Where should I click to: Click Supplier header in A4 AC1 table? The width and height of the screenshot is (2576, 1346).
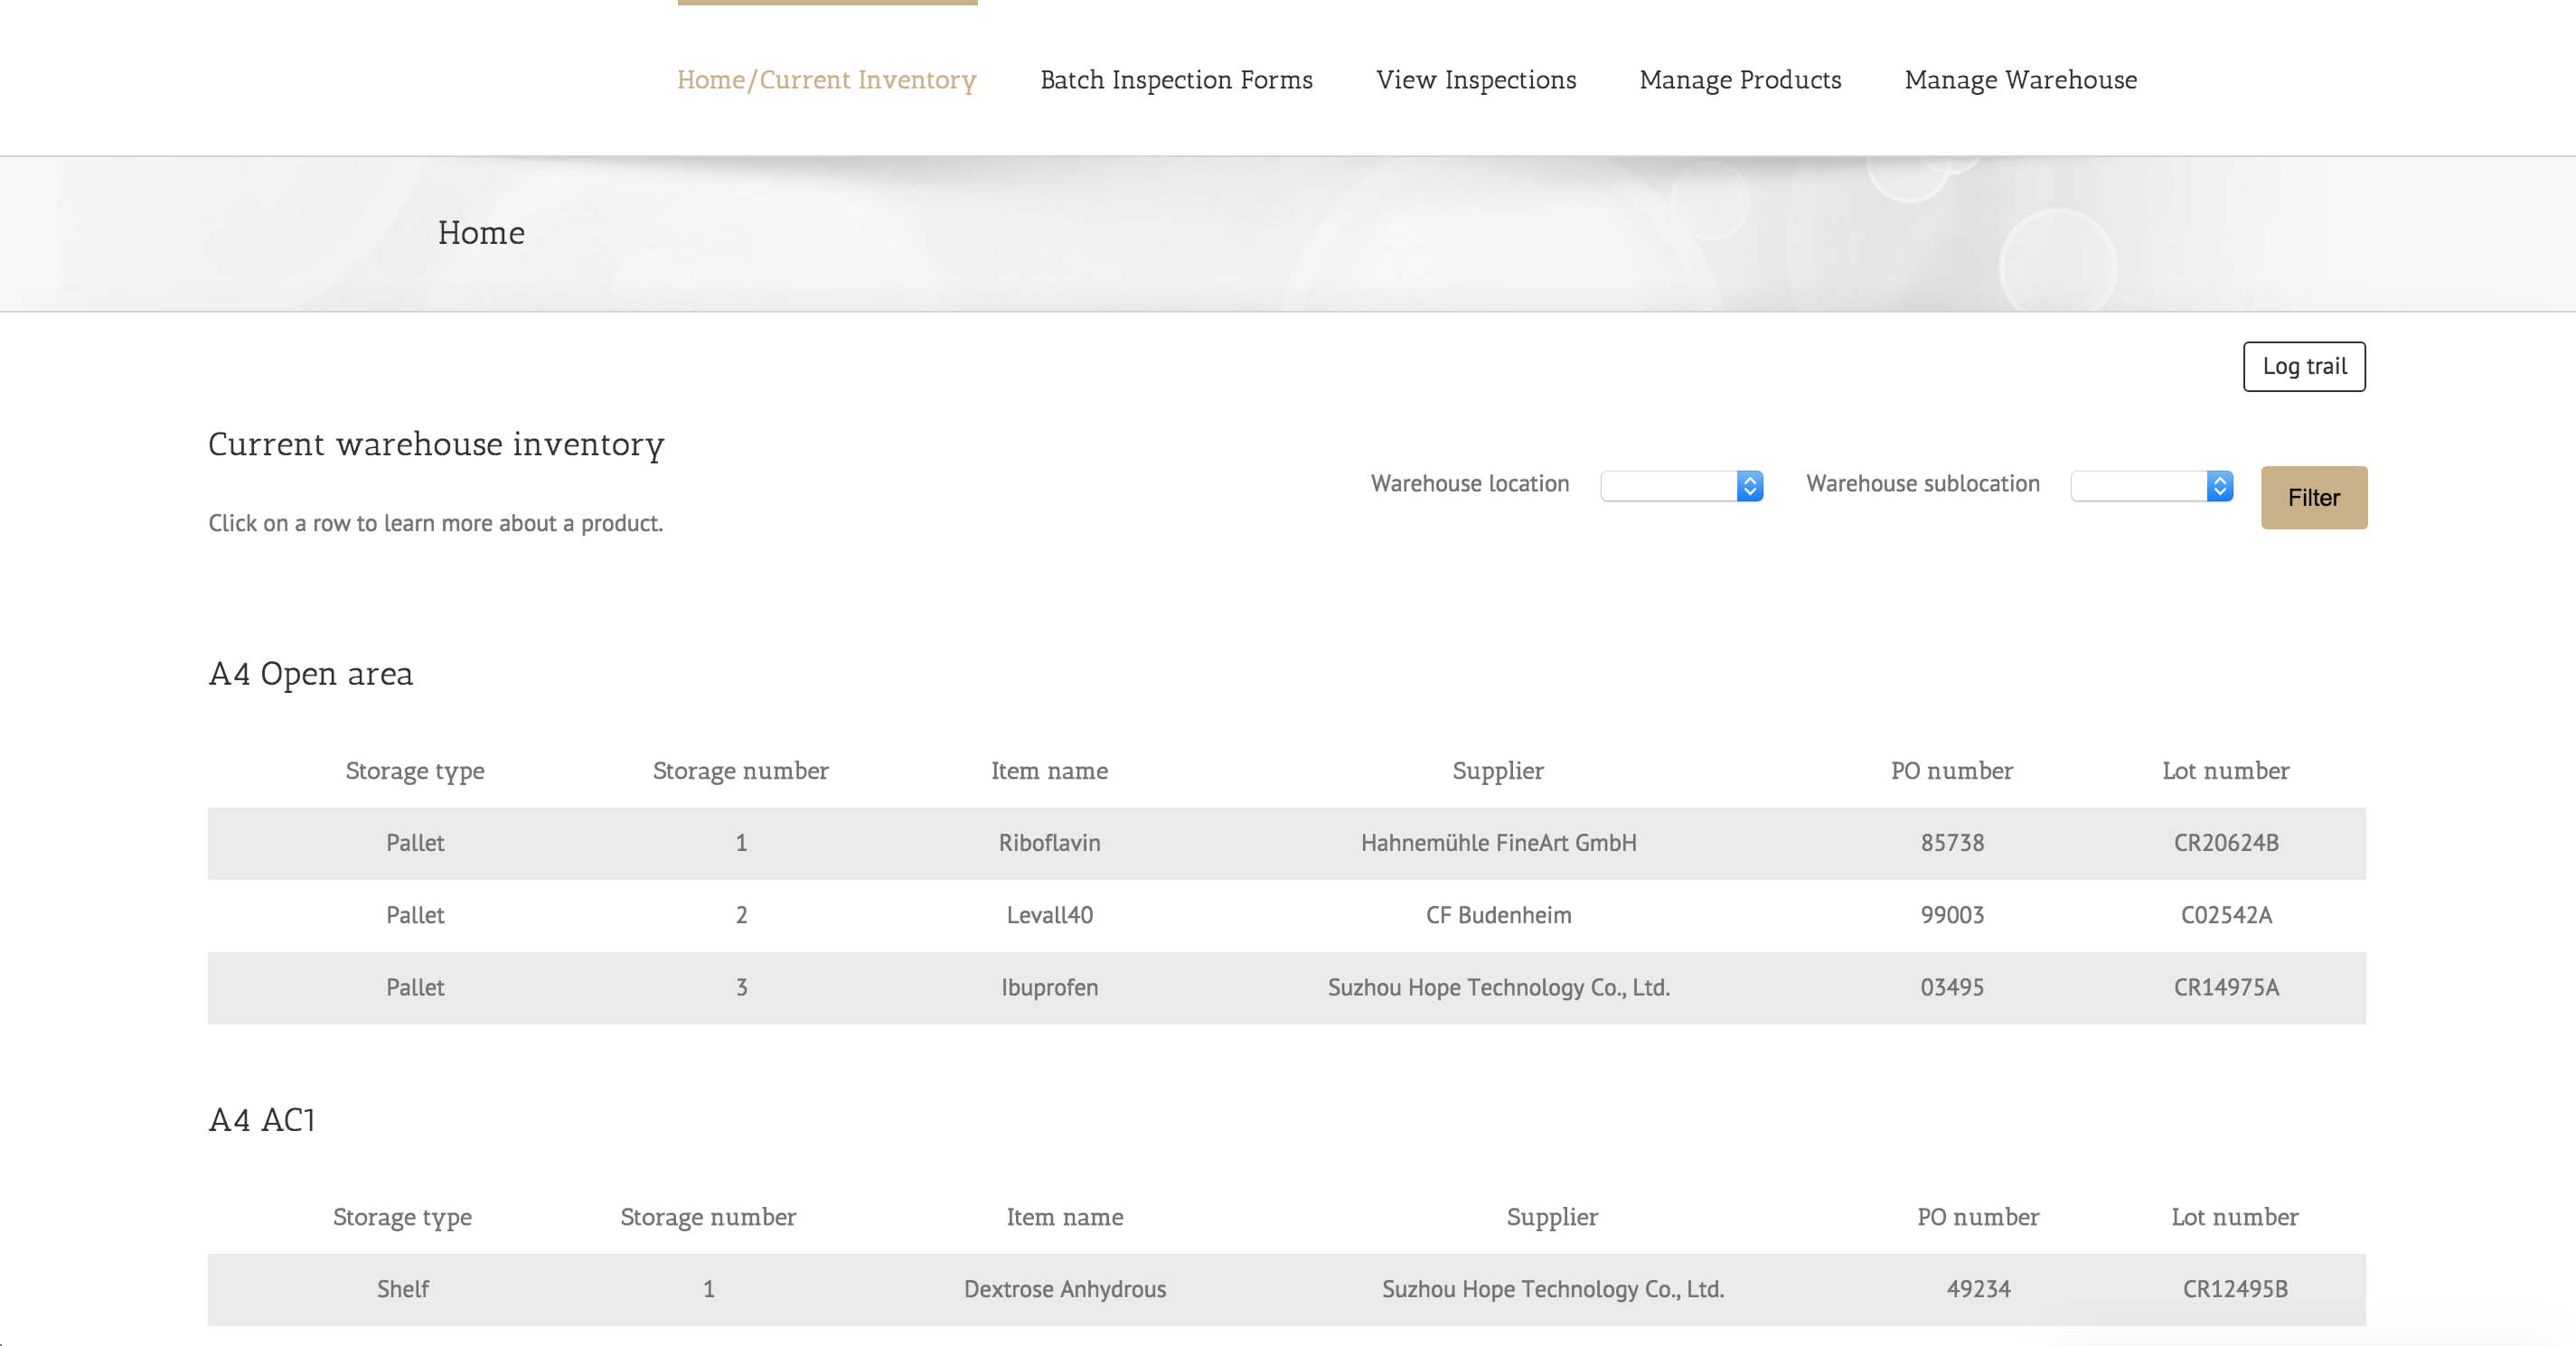click(1552, 1217)
